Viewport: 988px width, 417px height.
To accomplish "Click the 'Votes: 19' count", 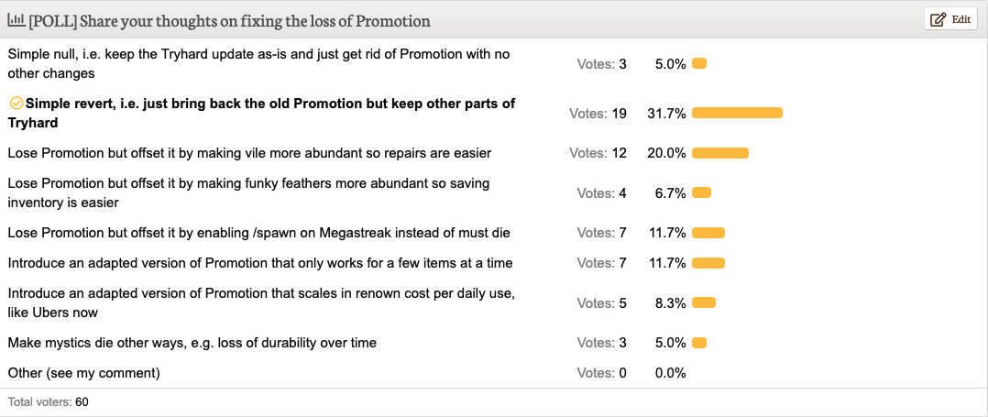I will point(598,114).
